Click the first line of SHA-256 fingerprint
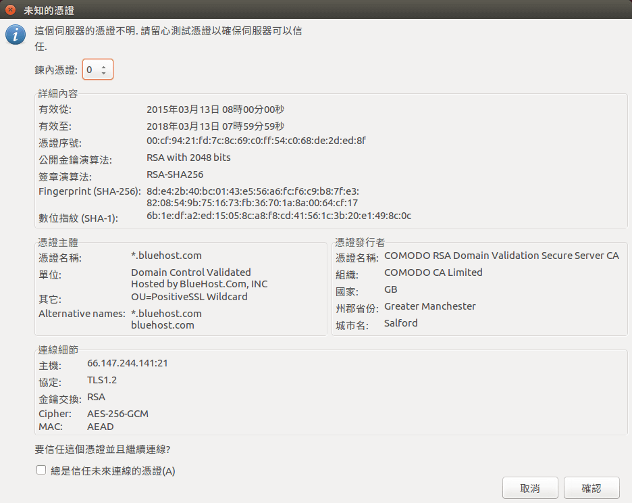Screen dimensions: 632x503 pos(253,191)
